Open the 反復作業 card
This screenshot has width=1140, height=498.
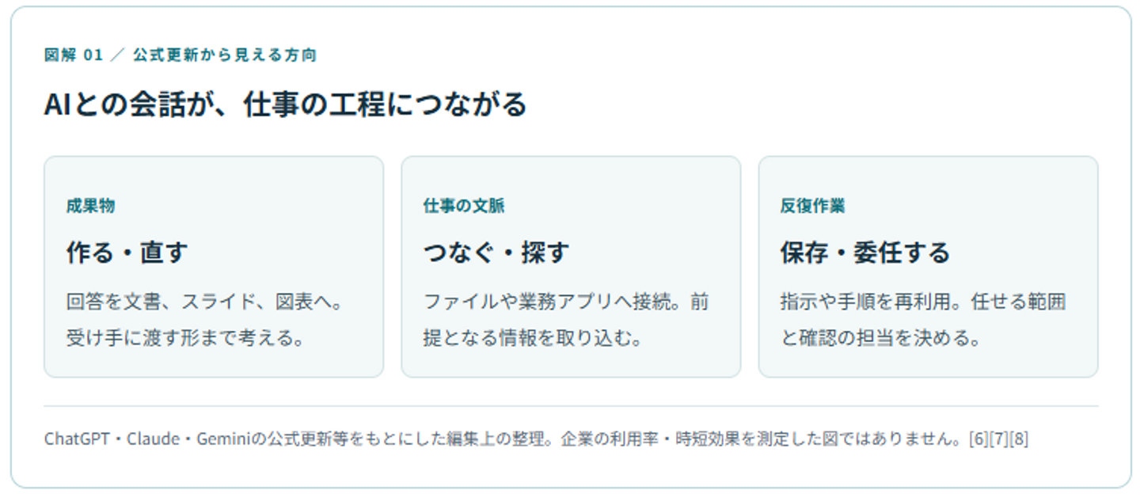(928, 266)
